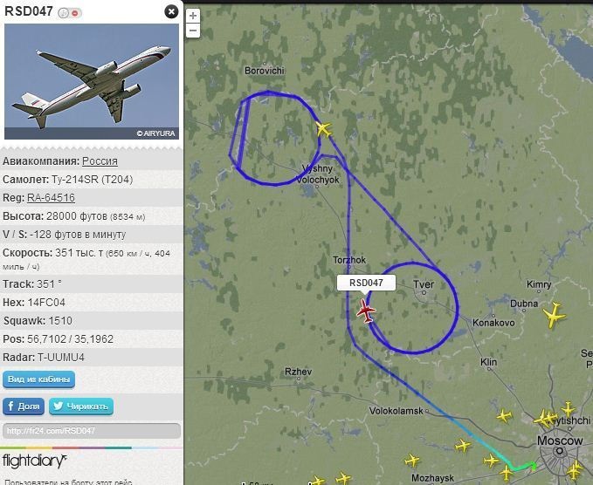Select the yellow plane near Vyshny Volochyok
The image size is (593, 485).
click(x=324, y=129)
